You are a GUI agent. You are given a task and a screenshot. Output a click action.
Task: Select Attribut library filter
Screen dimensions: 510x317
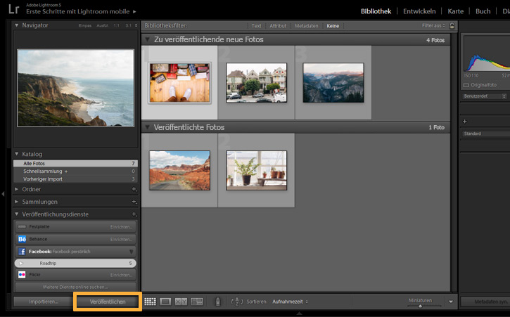tap(278, 26)
